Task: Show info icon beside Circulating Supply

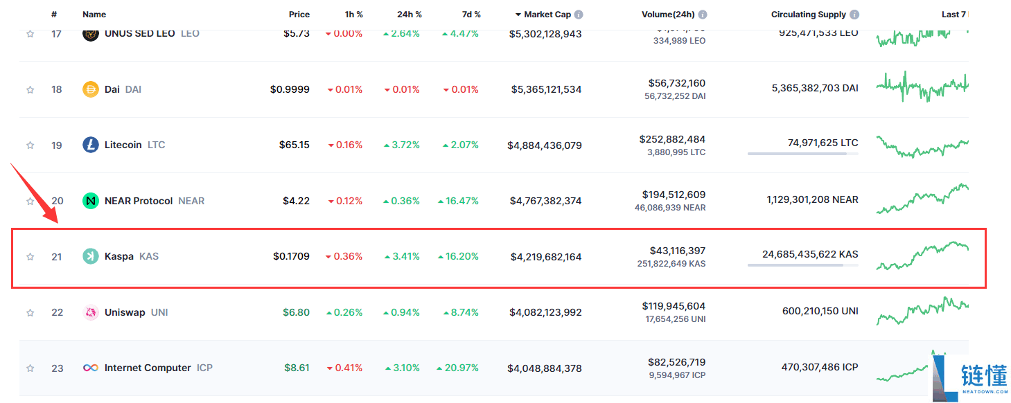Action: [x=854, y=15]
